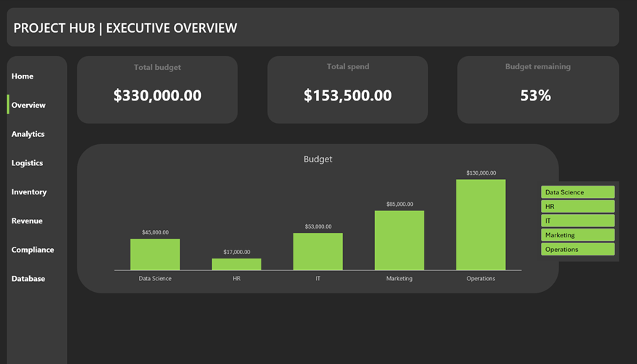The height and width of the screenshot is (364, 637).
Task: Select the Operations slicer button
Action: [x=578, y=249]
